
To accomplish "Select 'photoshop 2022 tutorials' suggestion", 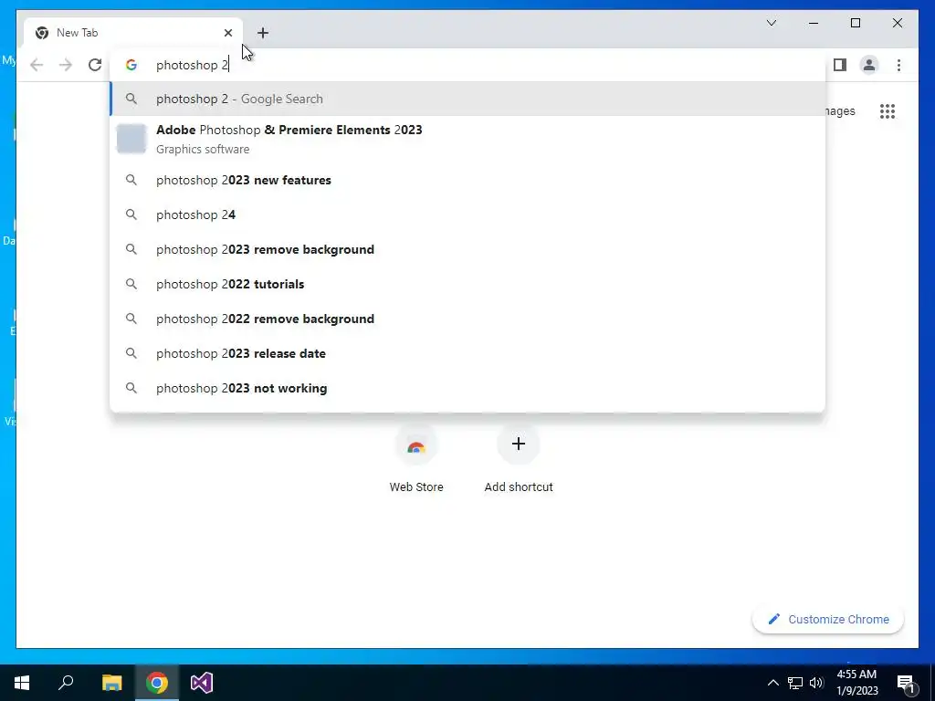I will tap(468, 284).
